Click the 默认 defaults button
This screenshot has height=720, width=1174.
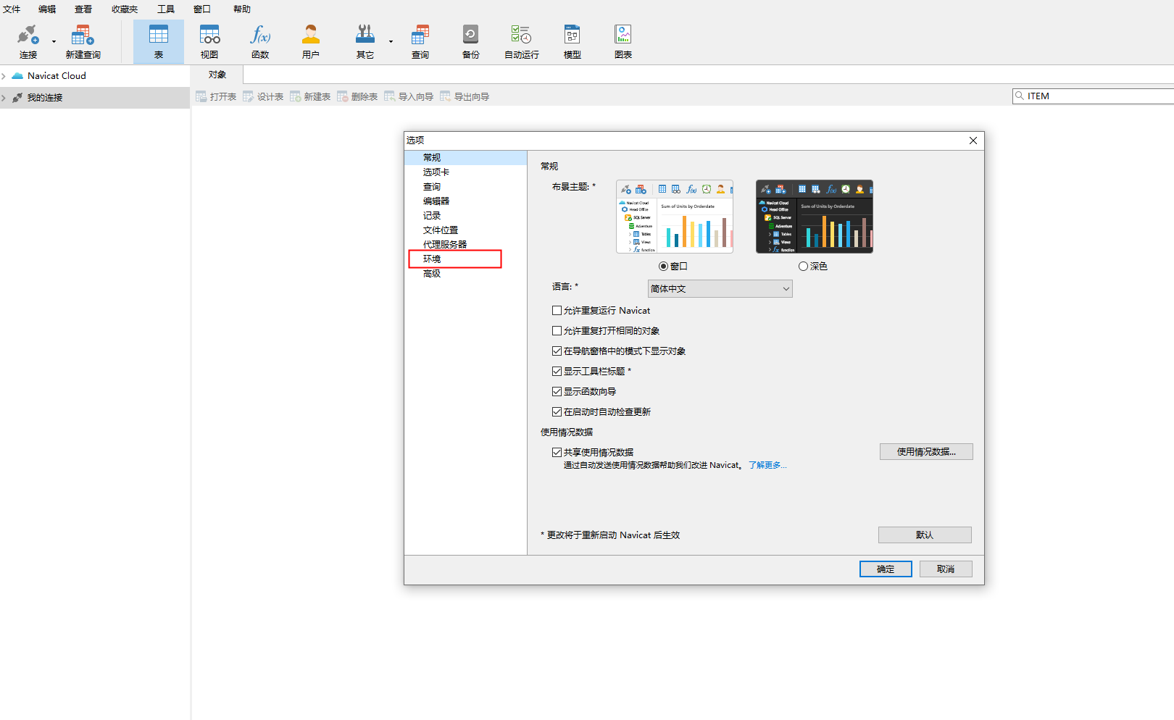click(x=925, y=535)
